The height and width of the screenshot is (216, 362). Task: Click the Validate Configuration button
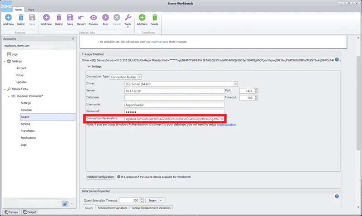click(100, 177)
